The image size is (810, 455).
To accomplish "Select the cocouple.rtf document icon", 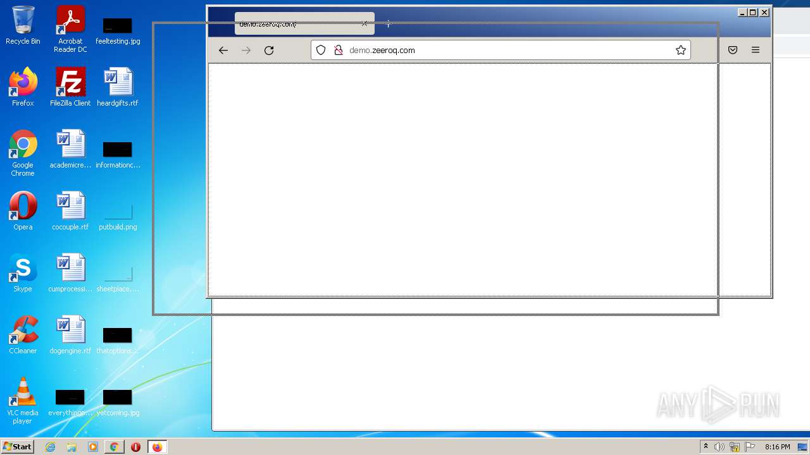I will (x=70, y=210).
